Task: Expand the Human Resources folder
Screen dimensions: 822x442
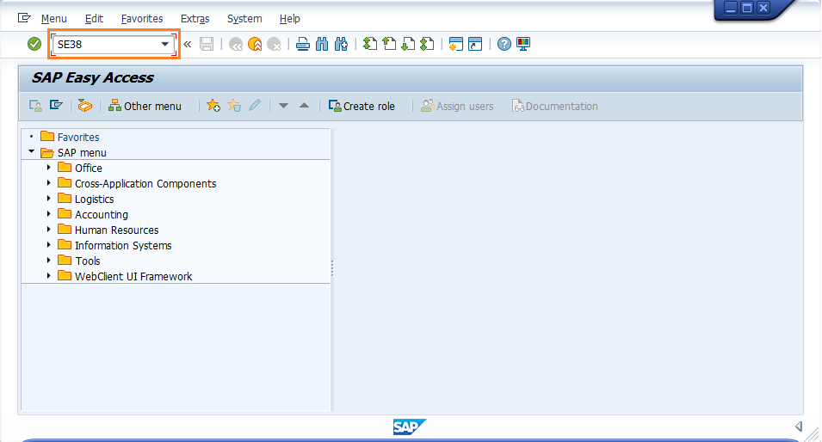Action: click(49, 230)
